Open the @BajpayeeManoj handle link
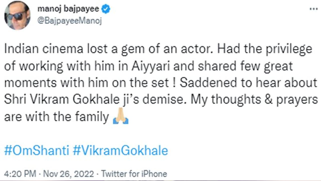 point(69,22)
